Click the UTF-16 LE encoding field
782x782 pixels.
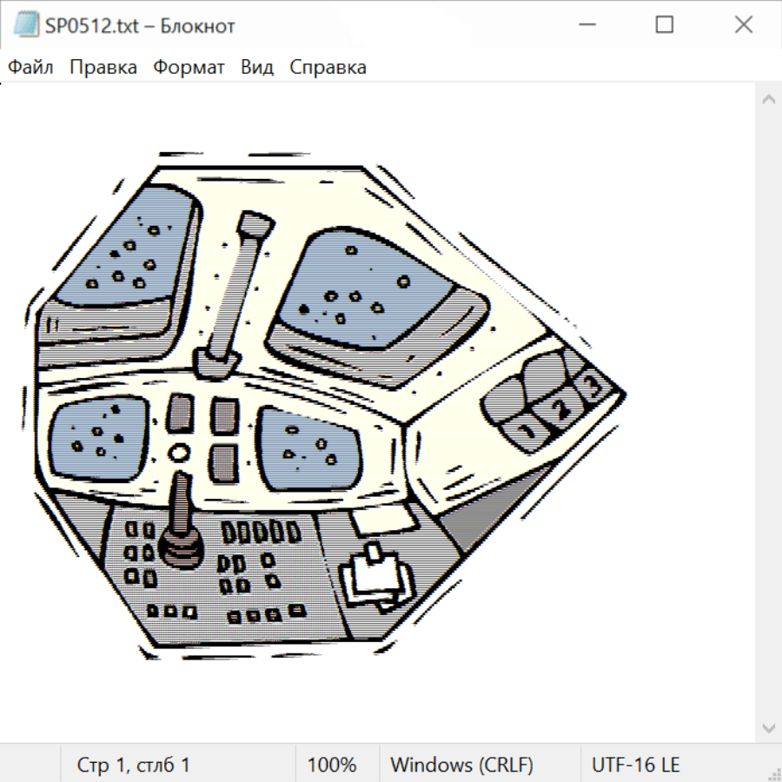[x=635, y=765]
